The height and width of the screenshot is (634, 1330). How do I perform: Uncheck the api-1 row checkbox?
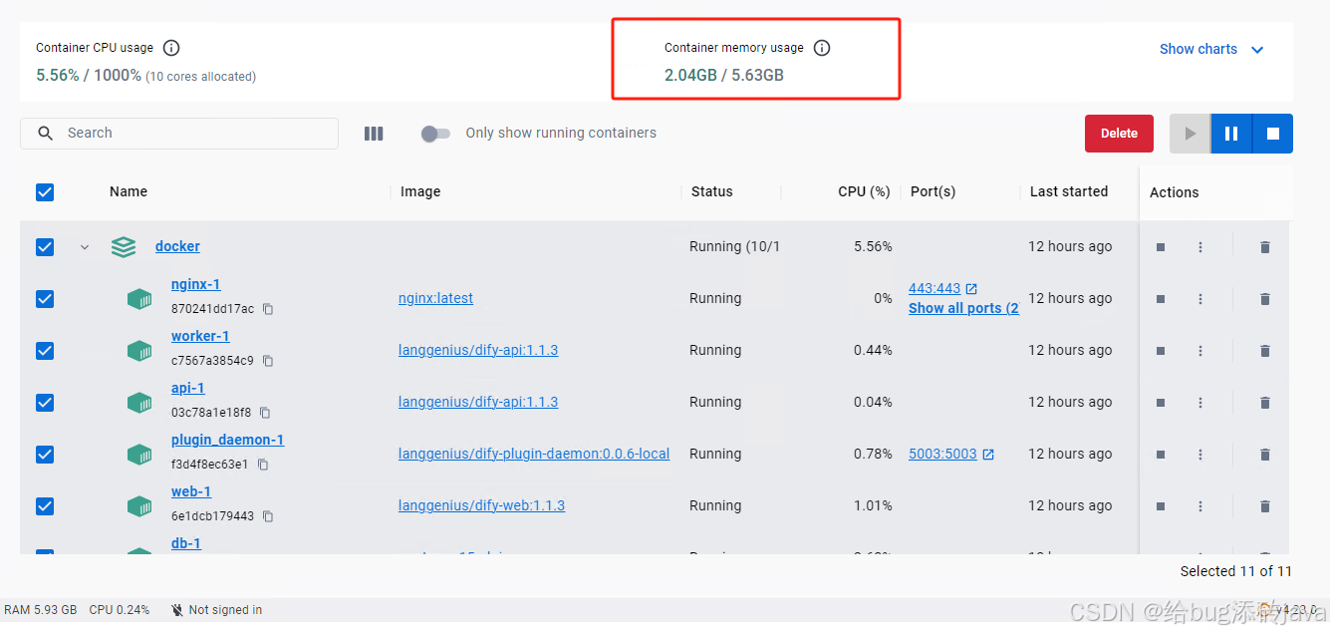pos(45,402)
